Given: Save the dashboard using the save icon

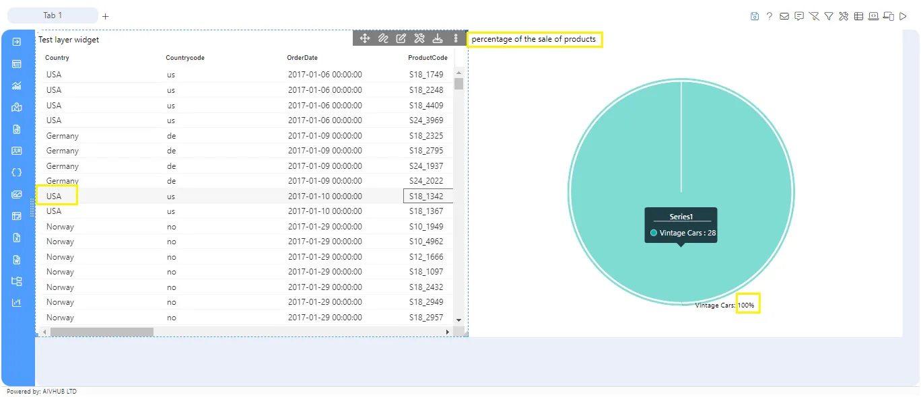Looking at the screenshot, I should 754,15.
